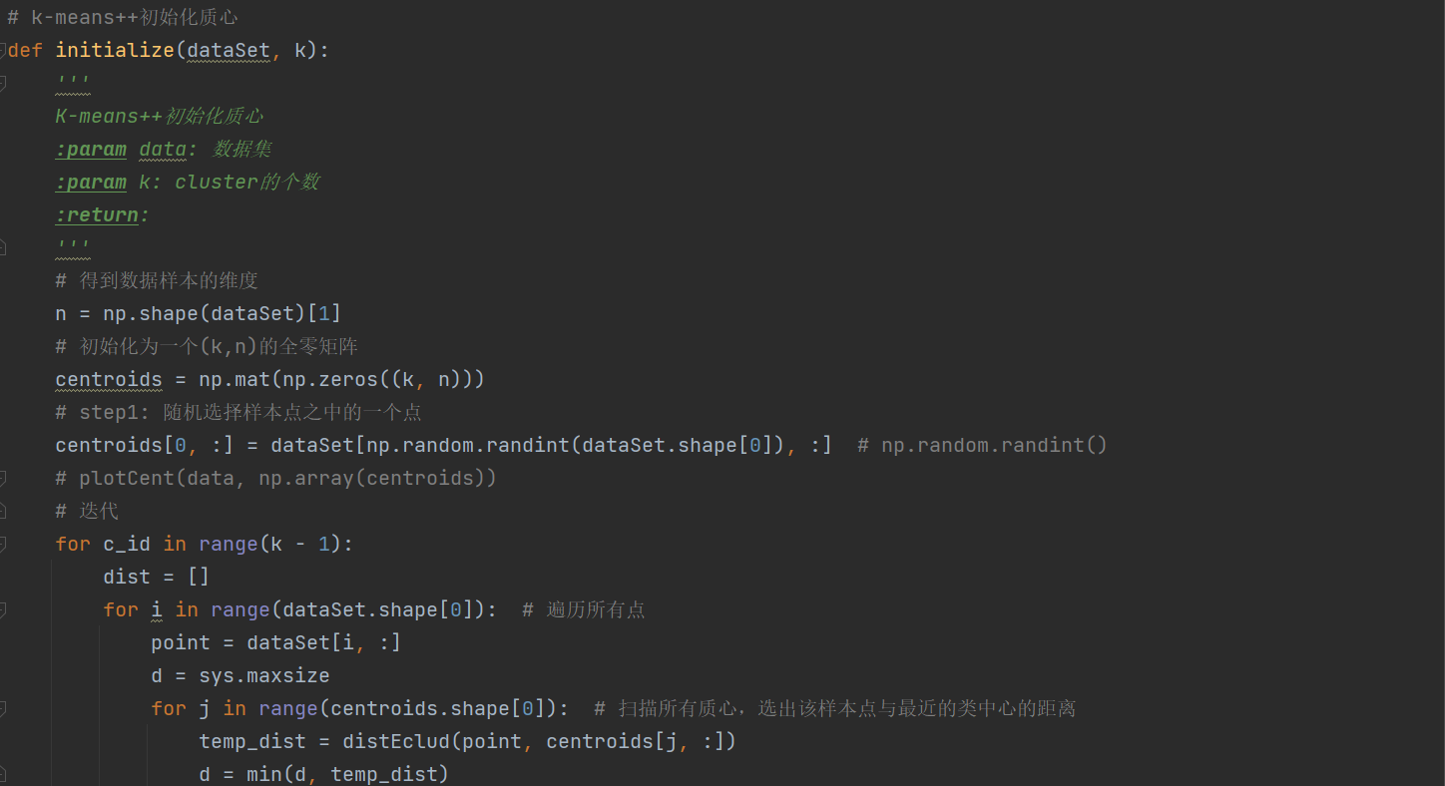Viewport: 1445px width, 786px height.
Task: Fold the 'for i in range' loop
Action: click(x=3, y=609)
